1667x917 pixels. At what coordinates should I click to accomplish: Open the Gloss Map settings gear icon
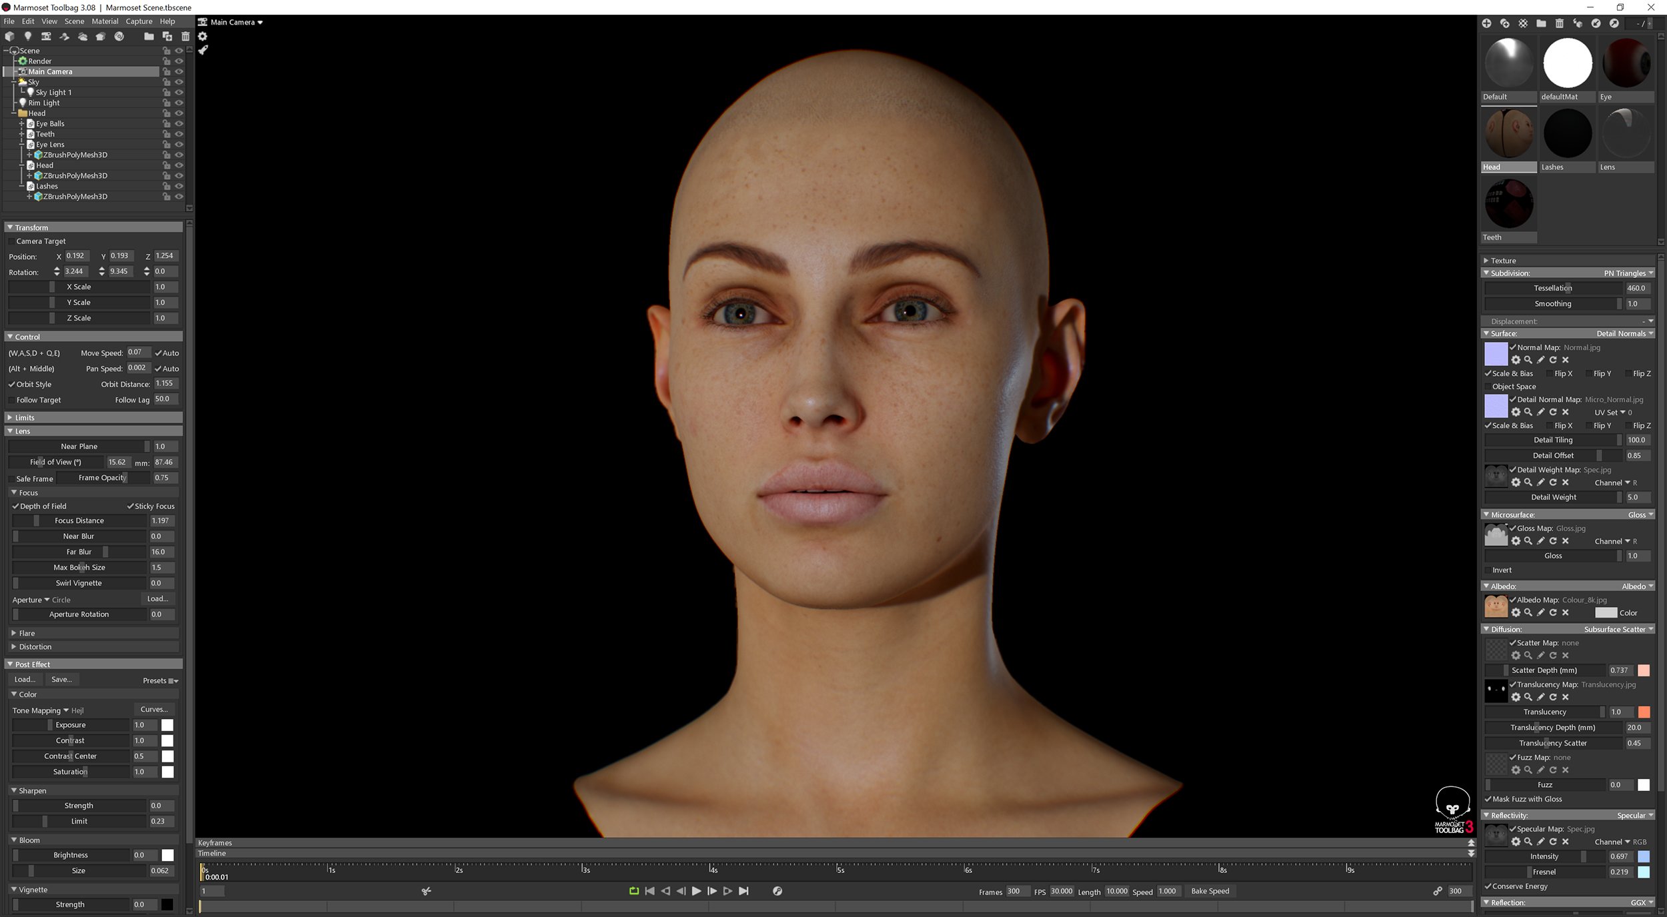point(1516,541)
